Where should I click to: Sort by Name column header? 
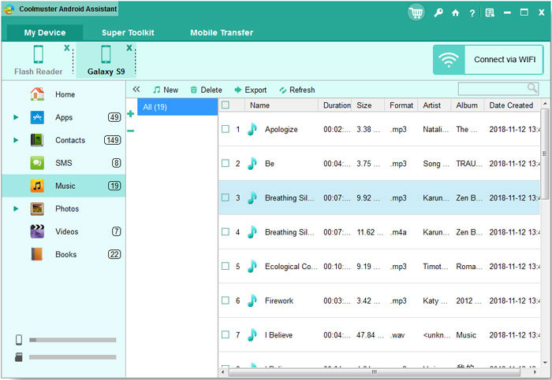(282, 105)
